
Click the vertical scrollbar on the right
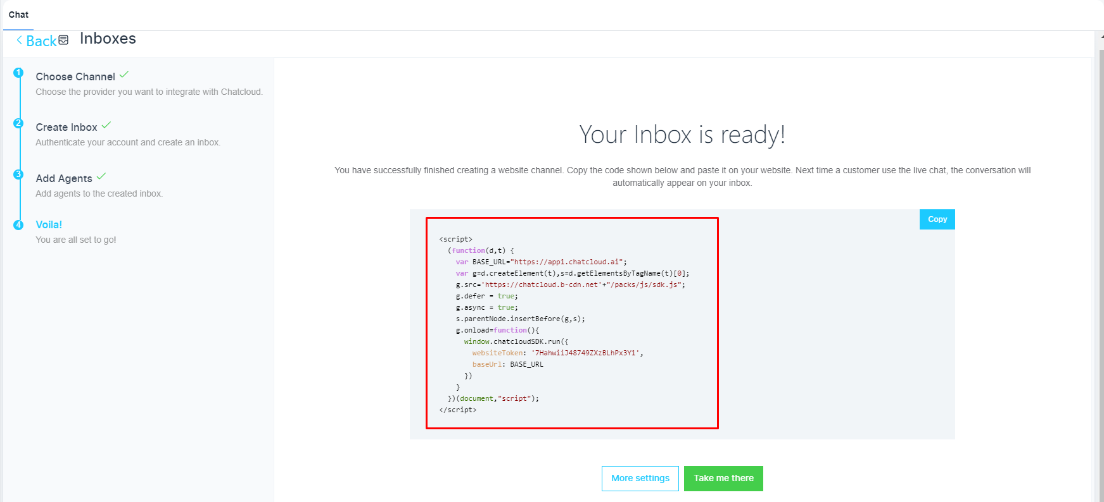1101,253
